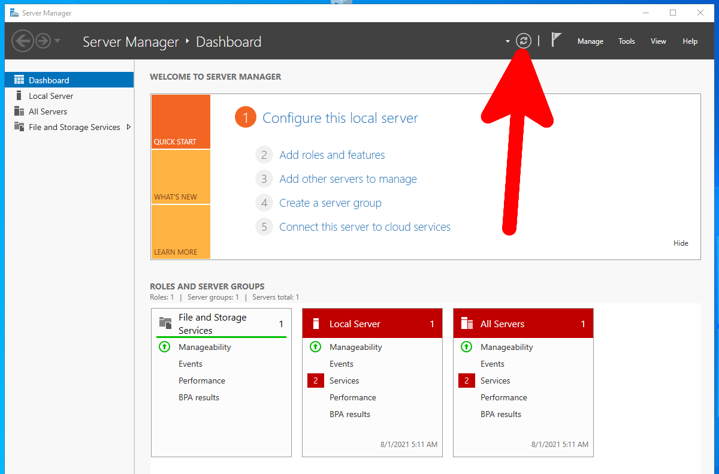Image resolution: width=719 pixels, height=474 pixels.
Task: Open dropdown arrow left of Refresh
Action: [507, 41]
